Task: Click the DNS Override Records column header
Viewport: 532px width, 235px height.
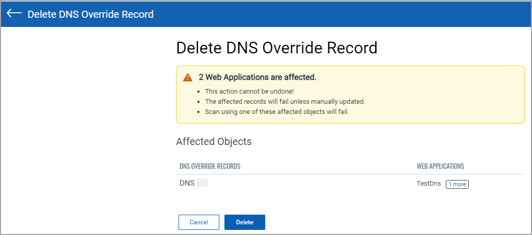Action: pyautogui.click(x=210, y=166)
